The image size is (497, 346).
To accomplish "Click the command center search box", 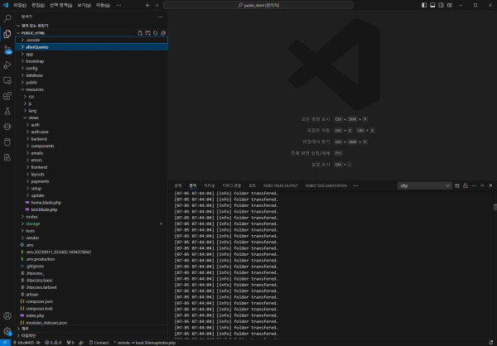I will point(258,5).
